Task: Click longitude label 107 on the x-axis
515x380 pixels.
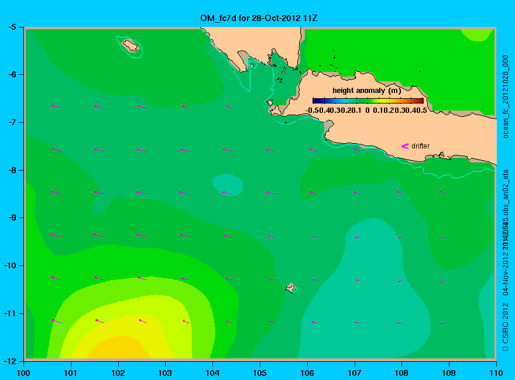Action: 355,373
